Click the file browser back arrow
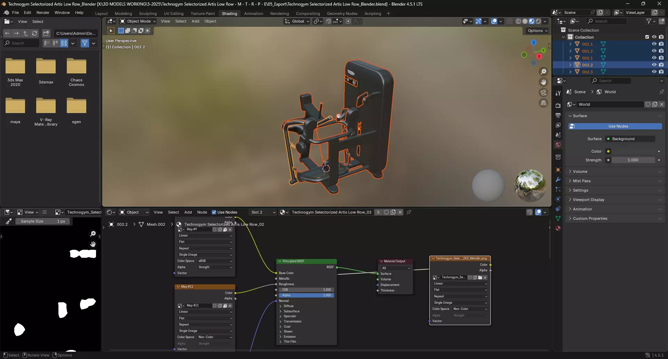Viewport: 668px width, 359px height. click(x=7, y=33)
